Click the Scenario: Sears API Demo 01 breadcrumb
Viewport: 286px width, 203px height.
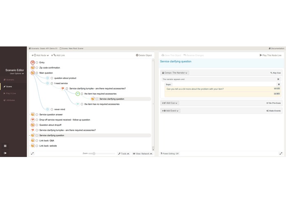(x=43, y=48)
